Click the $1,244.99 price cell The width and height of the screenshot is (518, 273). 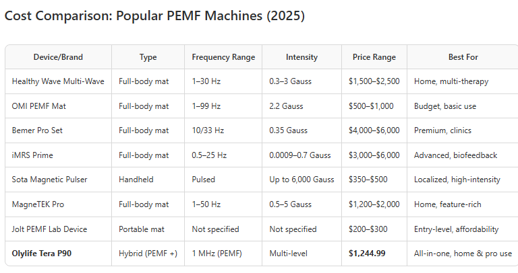[x=368, y=253]
